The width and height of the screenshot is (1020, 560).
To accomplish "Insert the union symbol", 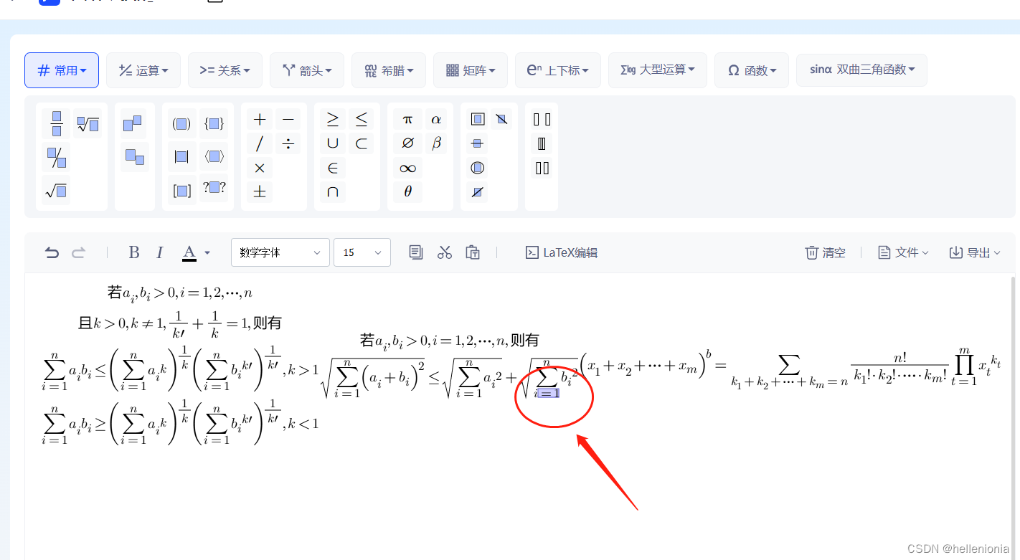I will (x=332, y=143).
